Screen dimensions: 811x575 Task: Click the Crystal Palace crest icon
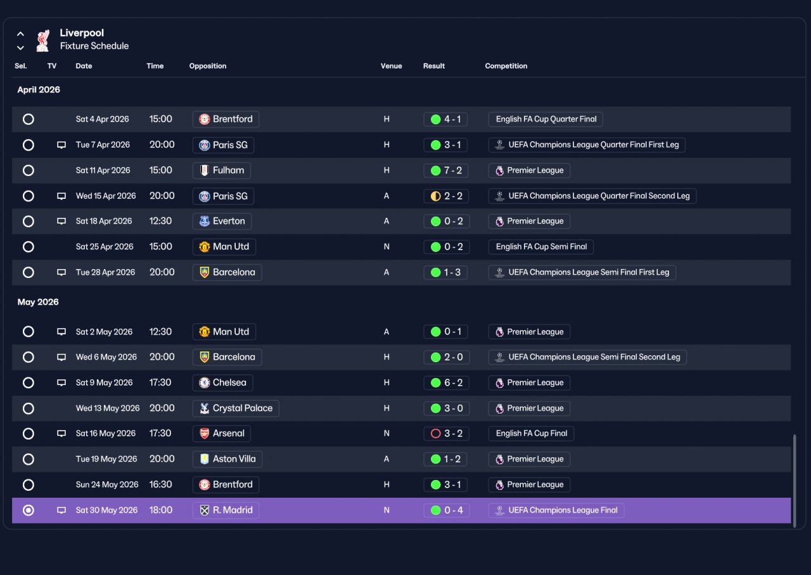205,408
